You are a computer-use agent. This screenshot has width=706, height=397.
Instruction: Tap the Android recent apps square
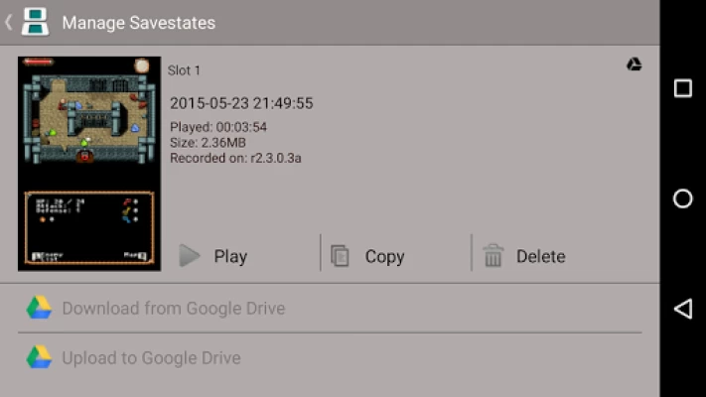click(682, 88)
